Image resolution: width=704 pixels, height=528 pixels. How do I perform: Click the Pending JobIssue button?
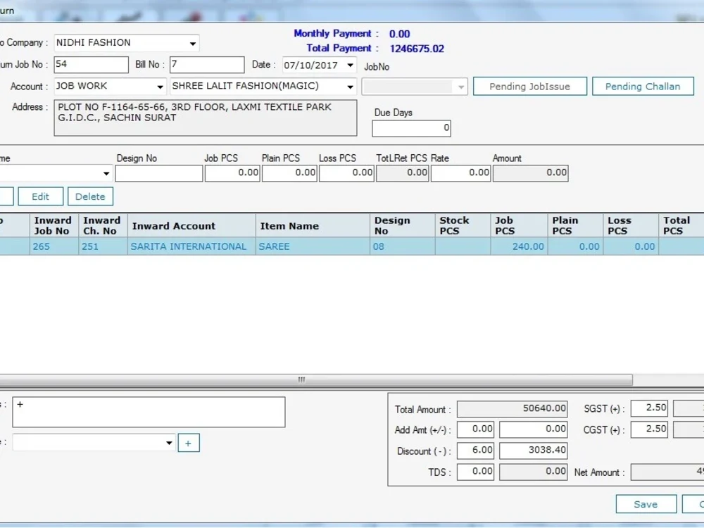click(530, 86)
